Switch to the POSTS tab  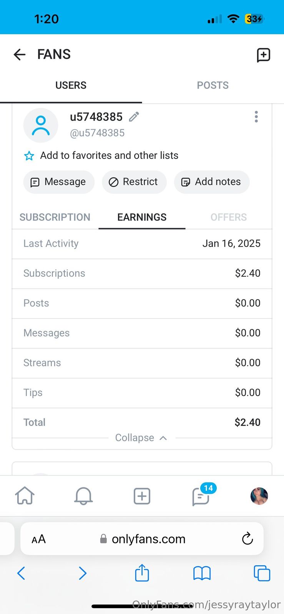(213, 85)
